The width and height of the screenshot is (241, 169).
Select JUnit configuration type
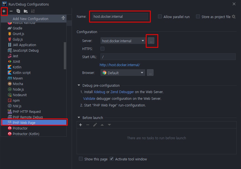(34, 61)
